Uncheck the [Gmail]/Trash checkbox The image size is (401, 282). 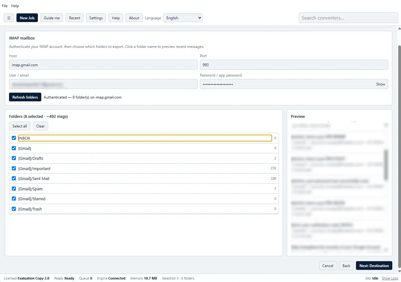click(x=14, y=209)
